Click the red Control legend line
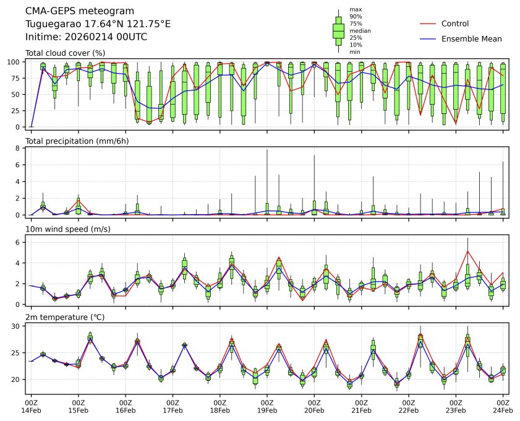 pos(428,24)
